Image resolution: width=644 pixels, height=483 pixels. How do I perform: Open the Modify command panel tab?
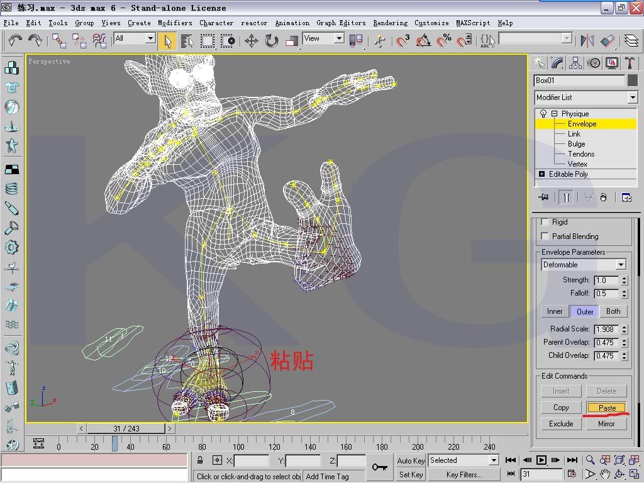point(557,63)
